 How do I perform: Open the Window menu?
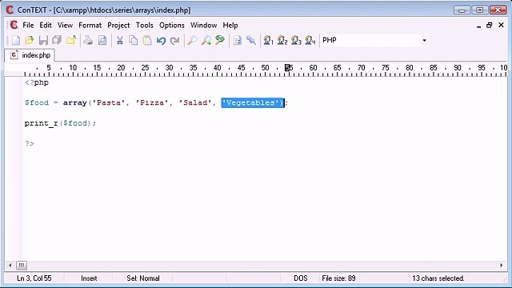(203, 25)
